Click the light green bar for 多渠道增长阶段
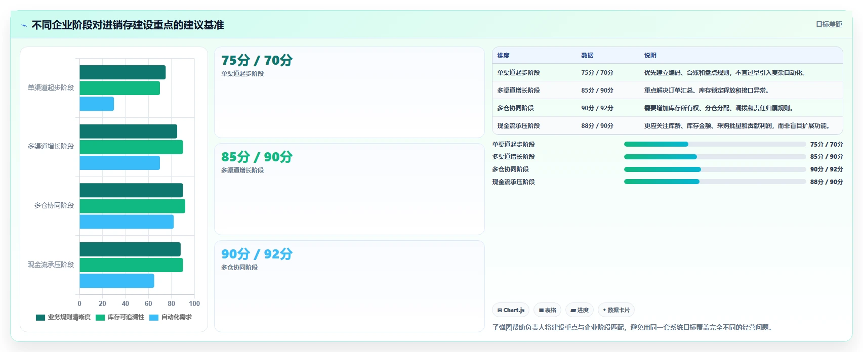Screen dimensions: 863x352 point(131,147)
